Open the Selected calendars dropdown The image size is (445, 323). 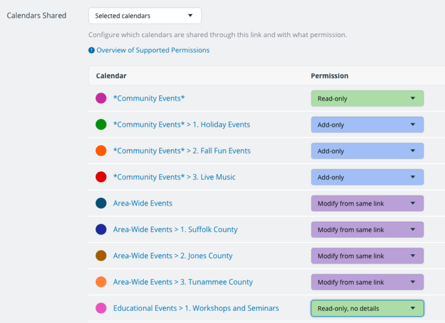(x=145, y=16)
